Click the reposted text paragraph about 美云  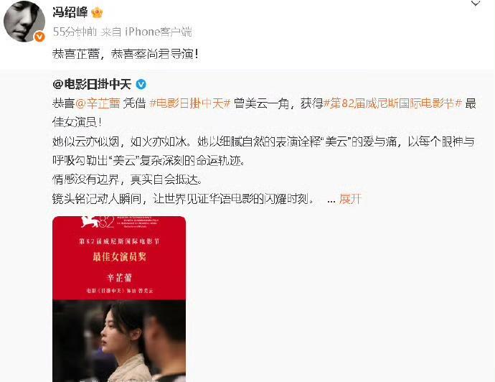[264, 151]
